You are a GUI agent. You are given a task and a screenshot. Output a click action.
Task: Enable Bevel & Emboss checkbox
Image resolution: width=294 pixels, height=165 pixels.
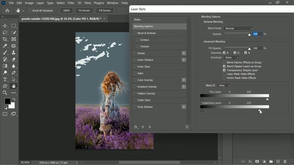(x=135, y=33)
